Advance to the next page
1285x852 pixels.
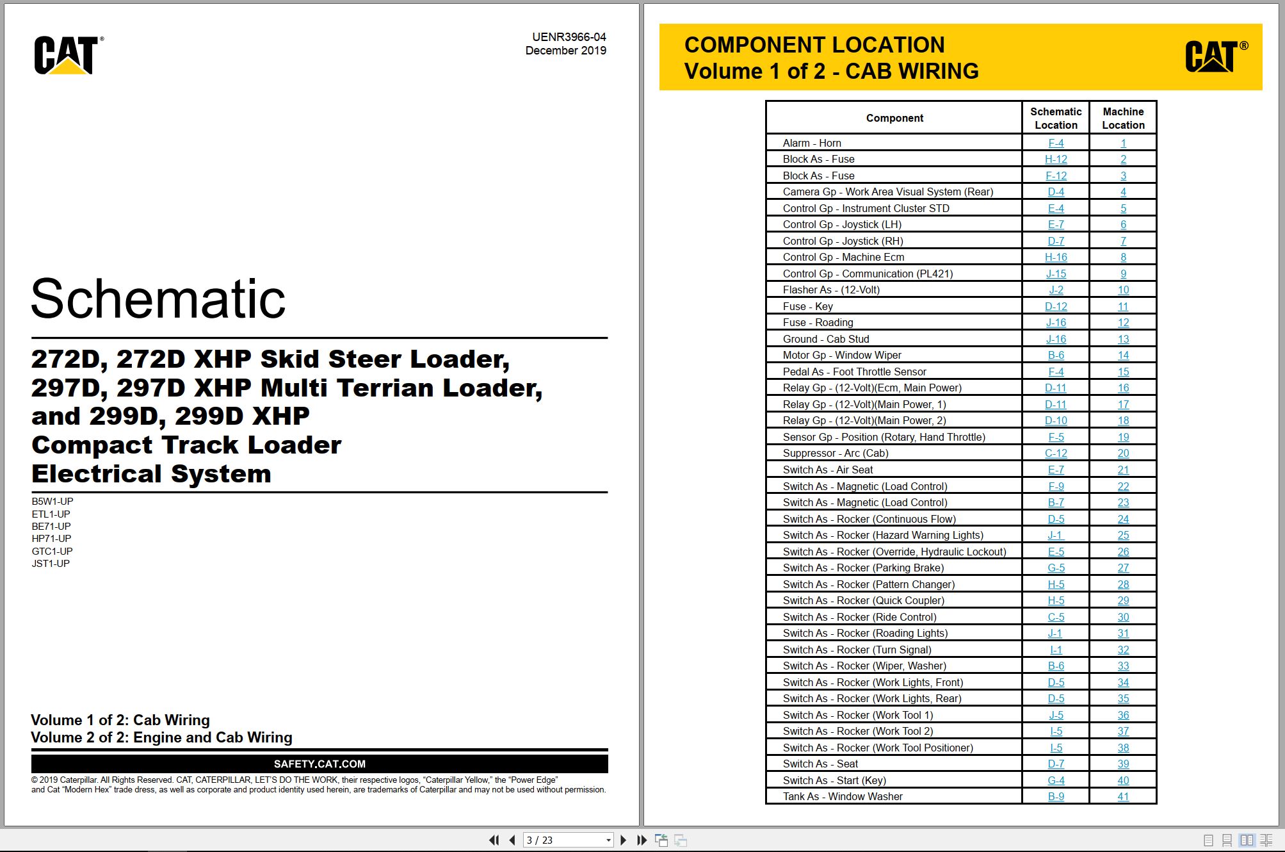click(x=624, y=840)
